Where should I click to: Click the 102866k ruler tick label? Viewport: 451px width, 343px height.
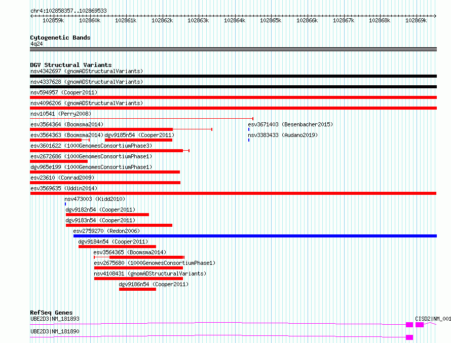tap(307, 20)
